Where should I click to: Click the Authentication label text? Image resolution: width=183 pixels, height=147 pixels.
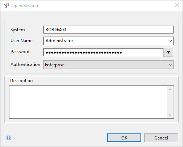[x=25, y=64]
